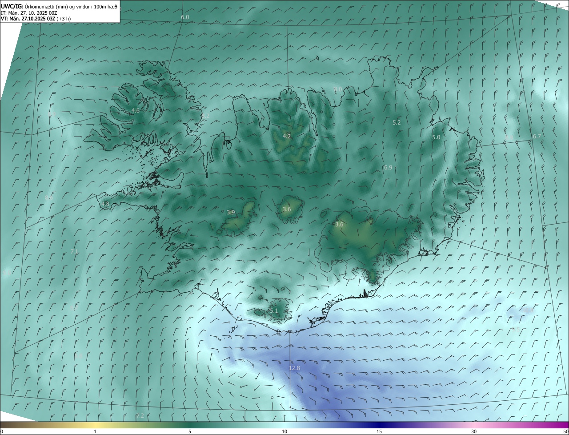Click the 30 tick on the color scale
Viewport: 569px width, 435px height.
(x=474, y=431)
